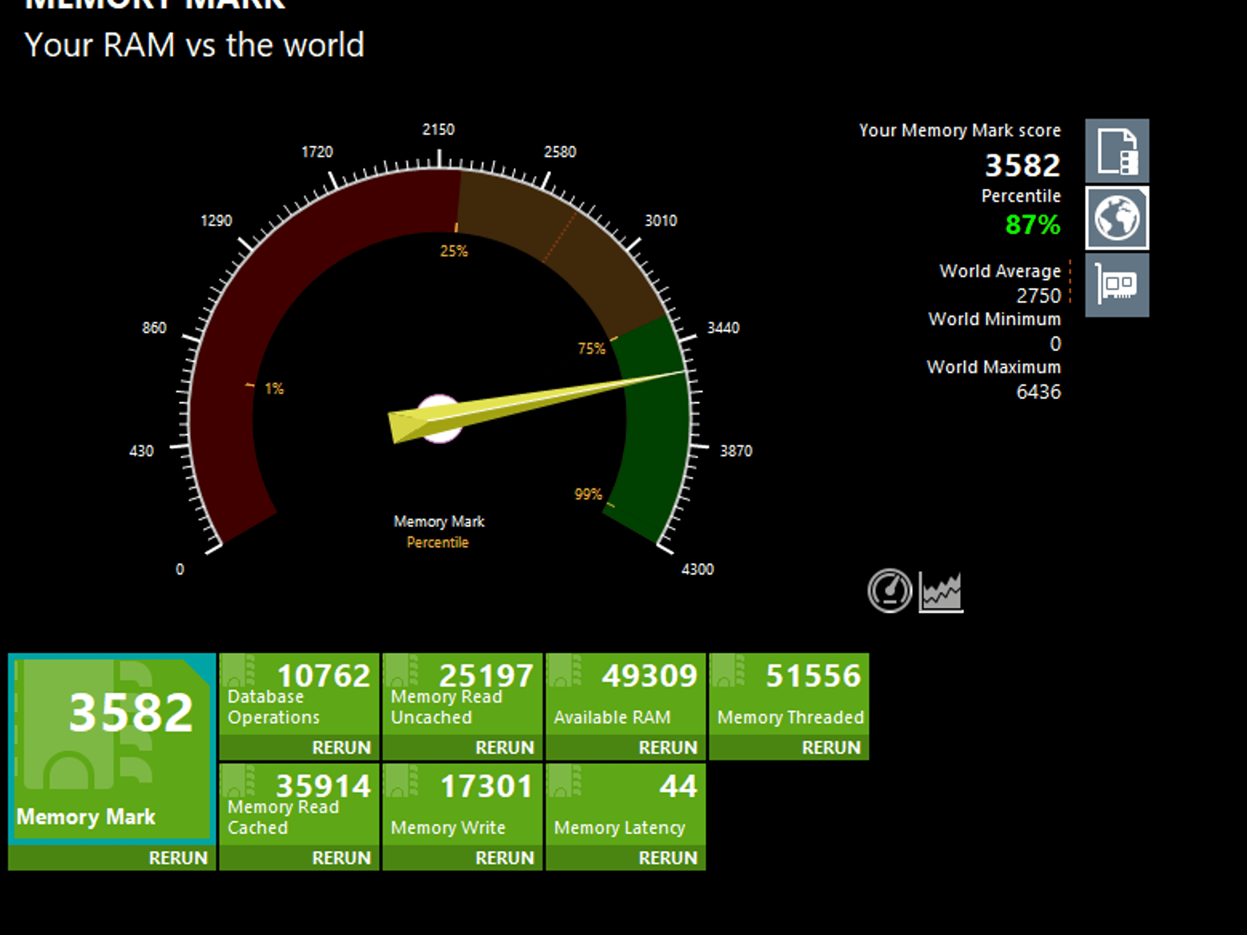Select the memory module hardware icon
The height and width of the screenshot is (935, 1247).
click(1117, 285)
